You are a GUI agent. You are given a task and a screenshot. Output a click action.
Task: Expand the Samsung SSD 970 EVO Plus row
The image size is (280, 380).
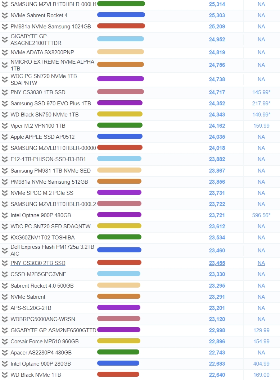pos(5,104)
